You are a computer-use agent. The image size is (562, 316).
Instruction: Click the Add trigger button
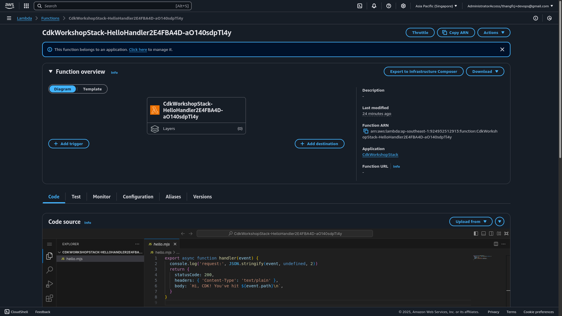[69, 144]
